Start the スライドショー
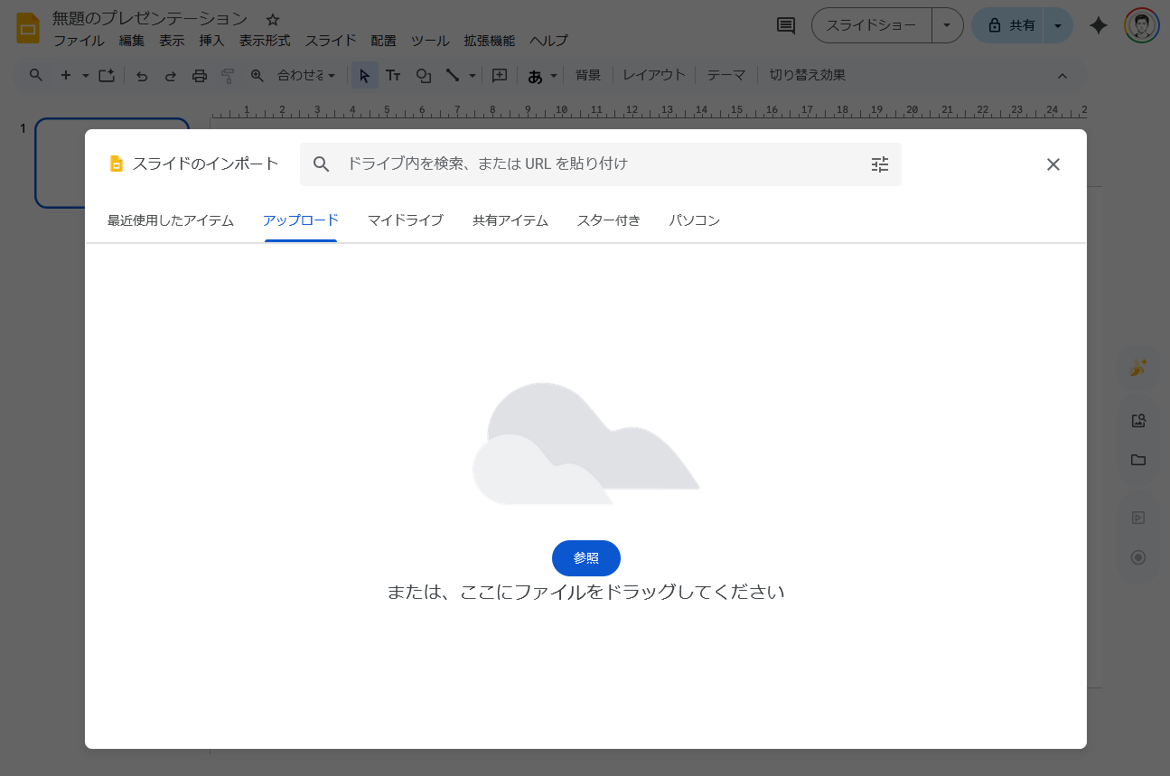Image resolution: width=1170 pixels, height=776 pixels. tap(872, 25)
